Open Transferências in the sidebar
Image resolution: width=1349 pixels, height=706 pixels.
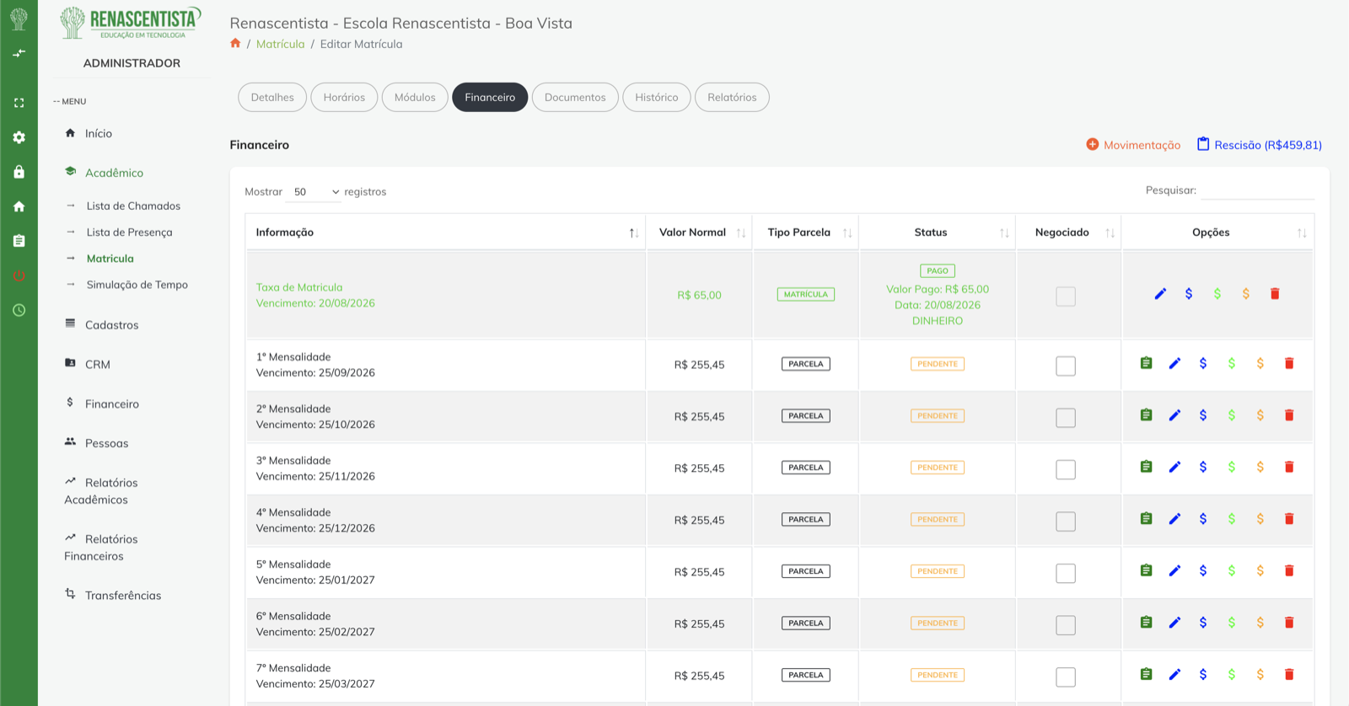[x=123, y=595]
